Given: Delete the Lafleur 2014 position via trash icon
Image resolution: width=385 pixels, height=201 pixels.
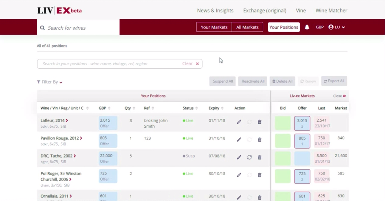Looking at the screenshot, I should tap(260, 122).
